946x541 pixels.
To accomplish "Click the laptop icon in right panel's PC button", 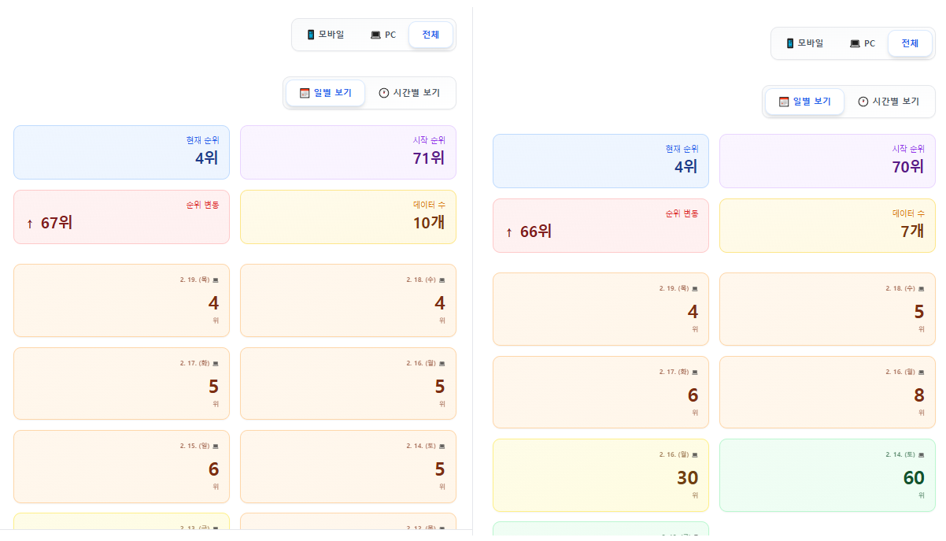I will [x=855, y=43].
